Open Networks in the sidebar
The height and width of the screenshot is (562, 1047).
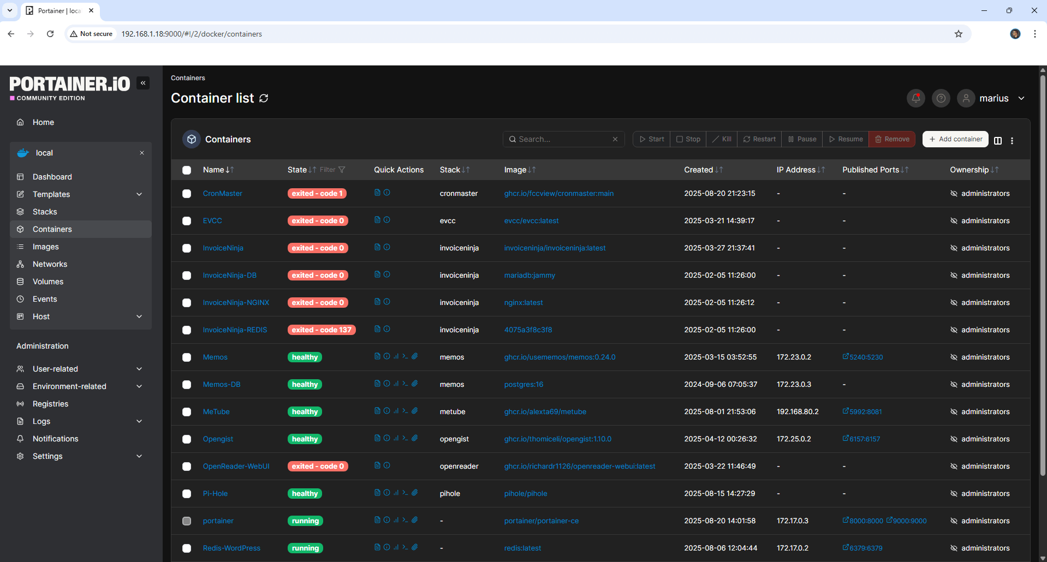pyautogui.click(x=81, y=264)
